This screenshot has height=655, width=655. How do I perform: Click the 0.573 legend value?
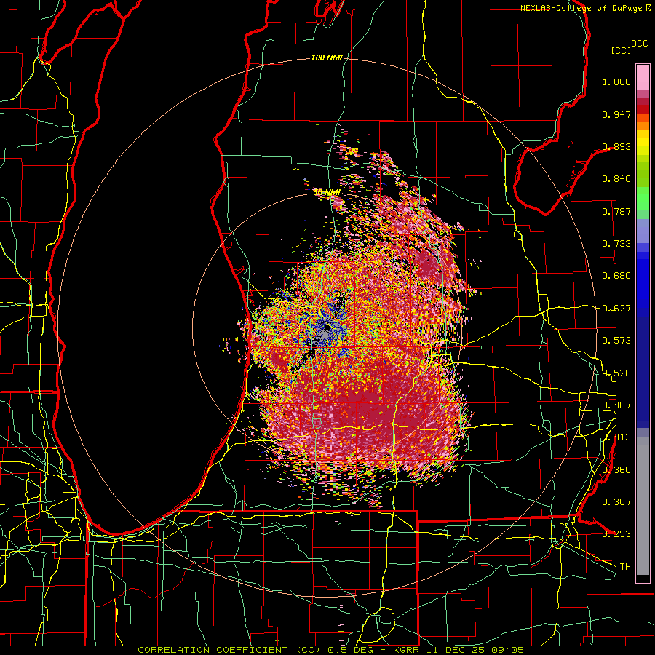(x=616, y=341)
